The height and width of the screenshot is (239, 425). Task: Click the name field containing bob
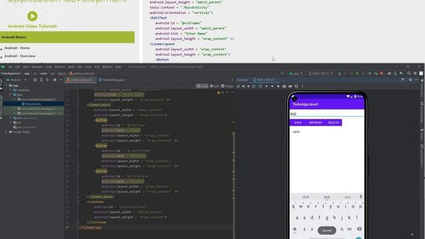tap(327, 114)
